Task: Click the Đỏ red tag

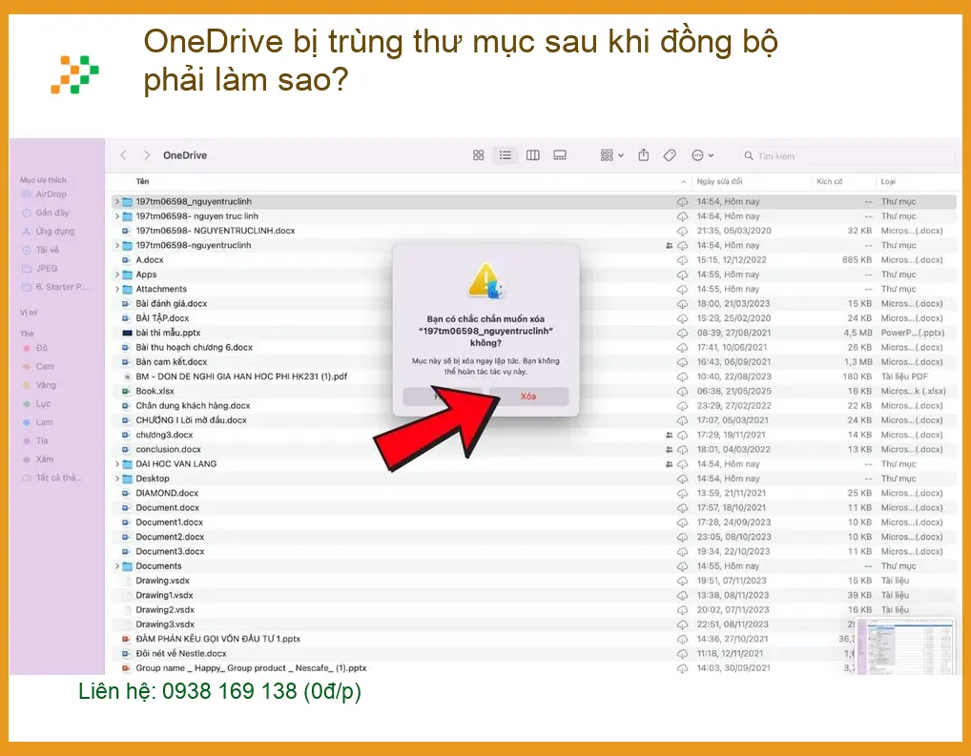Action: 35,348
